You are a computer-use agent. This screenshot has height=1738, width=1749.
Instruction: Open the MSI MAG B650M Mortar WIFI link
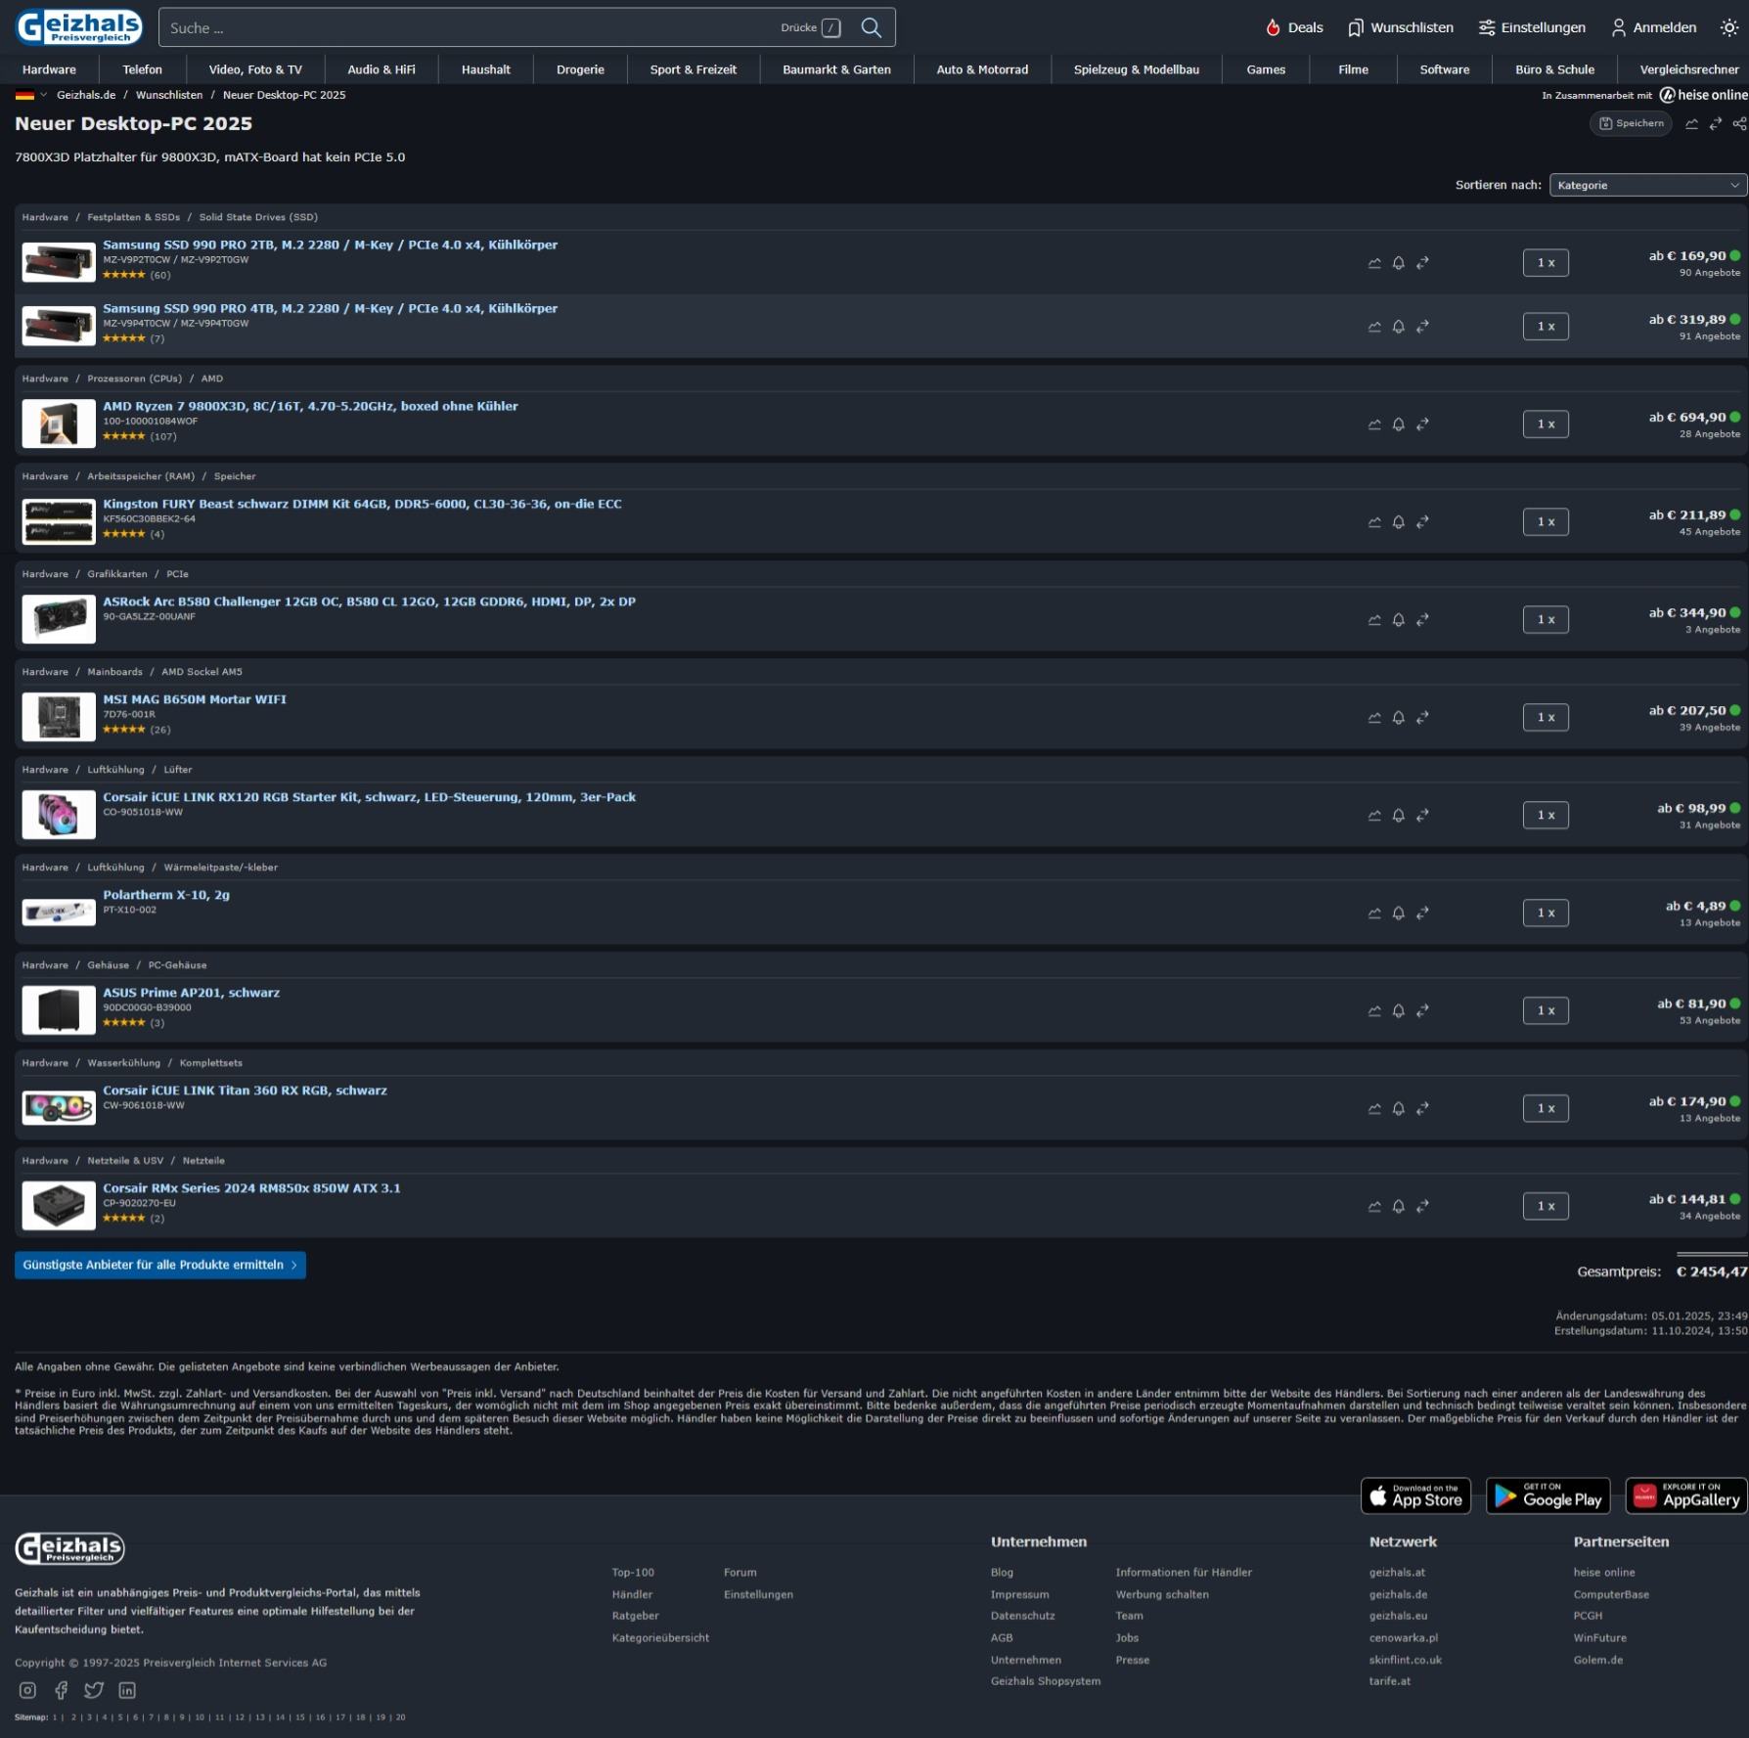[x=195, y=699]
